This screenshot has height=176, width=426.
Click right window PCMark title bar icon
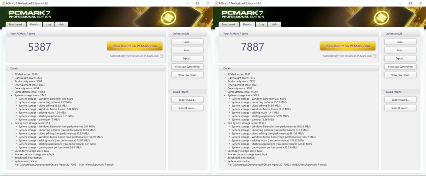(216, 3)
